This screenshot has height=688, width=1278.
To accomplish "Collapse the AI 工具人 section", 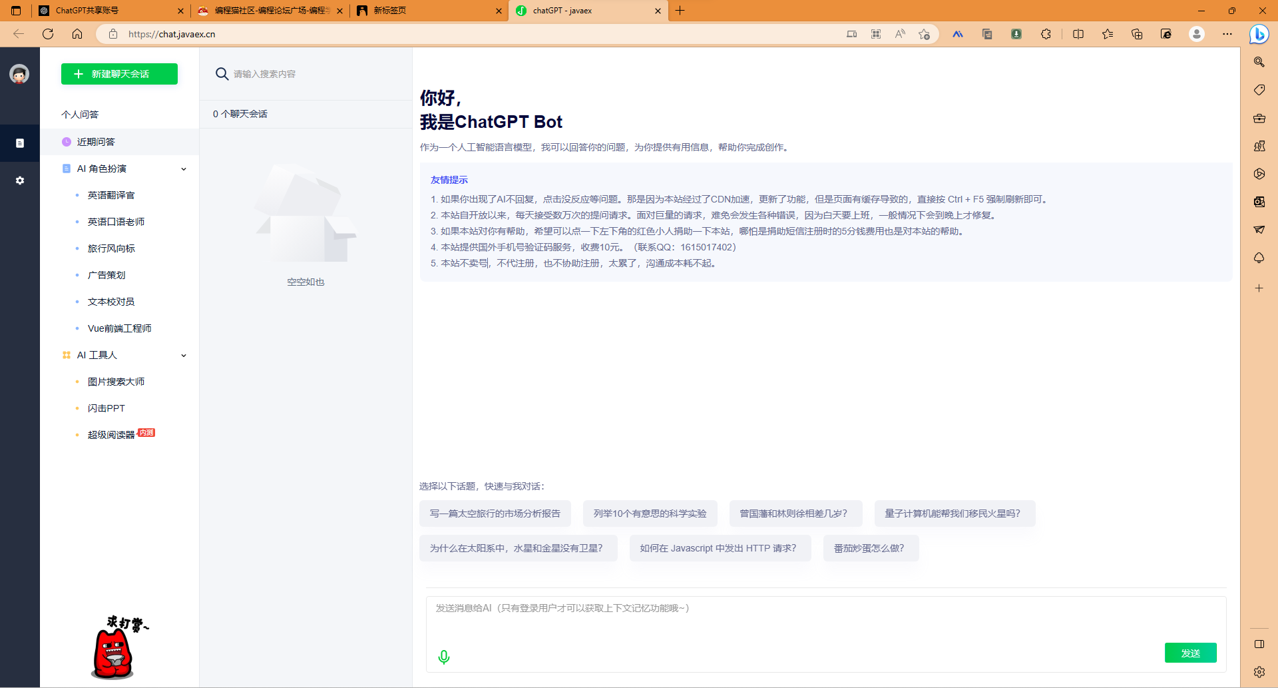I will (184, 356).
